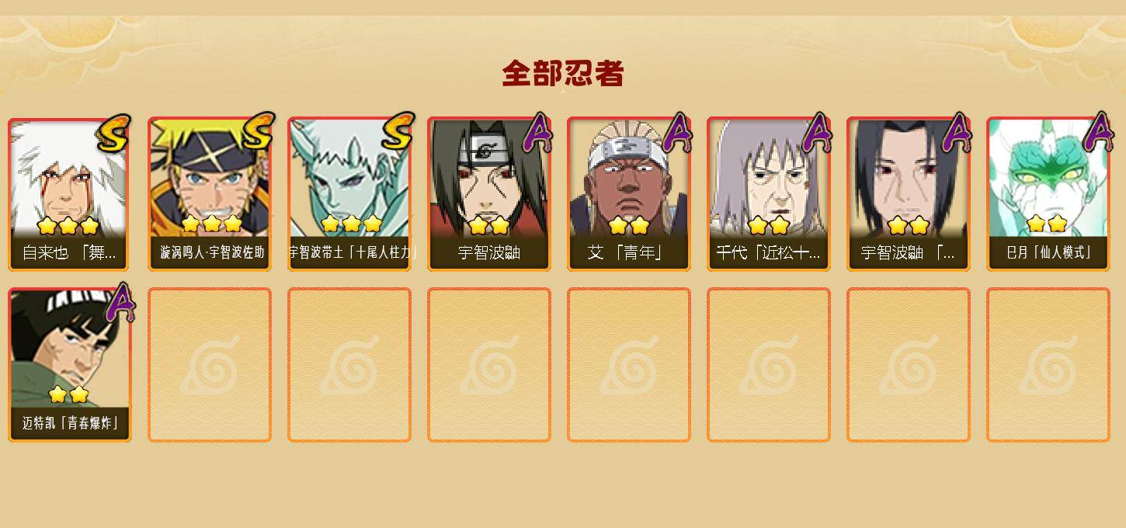The height and width of the screenshot is (528, 1126).
Task: Open the 千代「近松十...」 ninja card
Action: (x=769, y=194)
